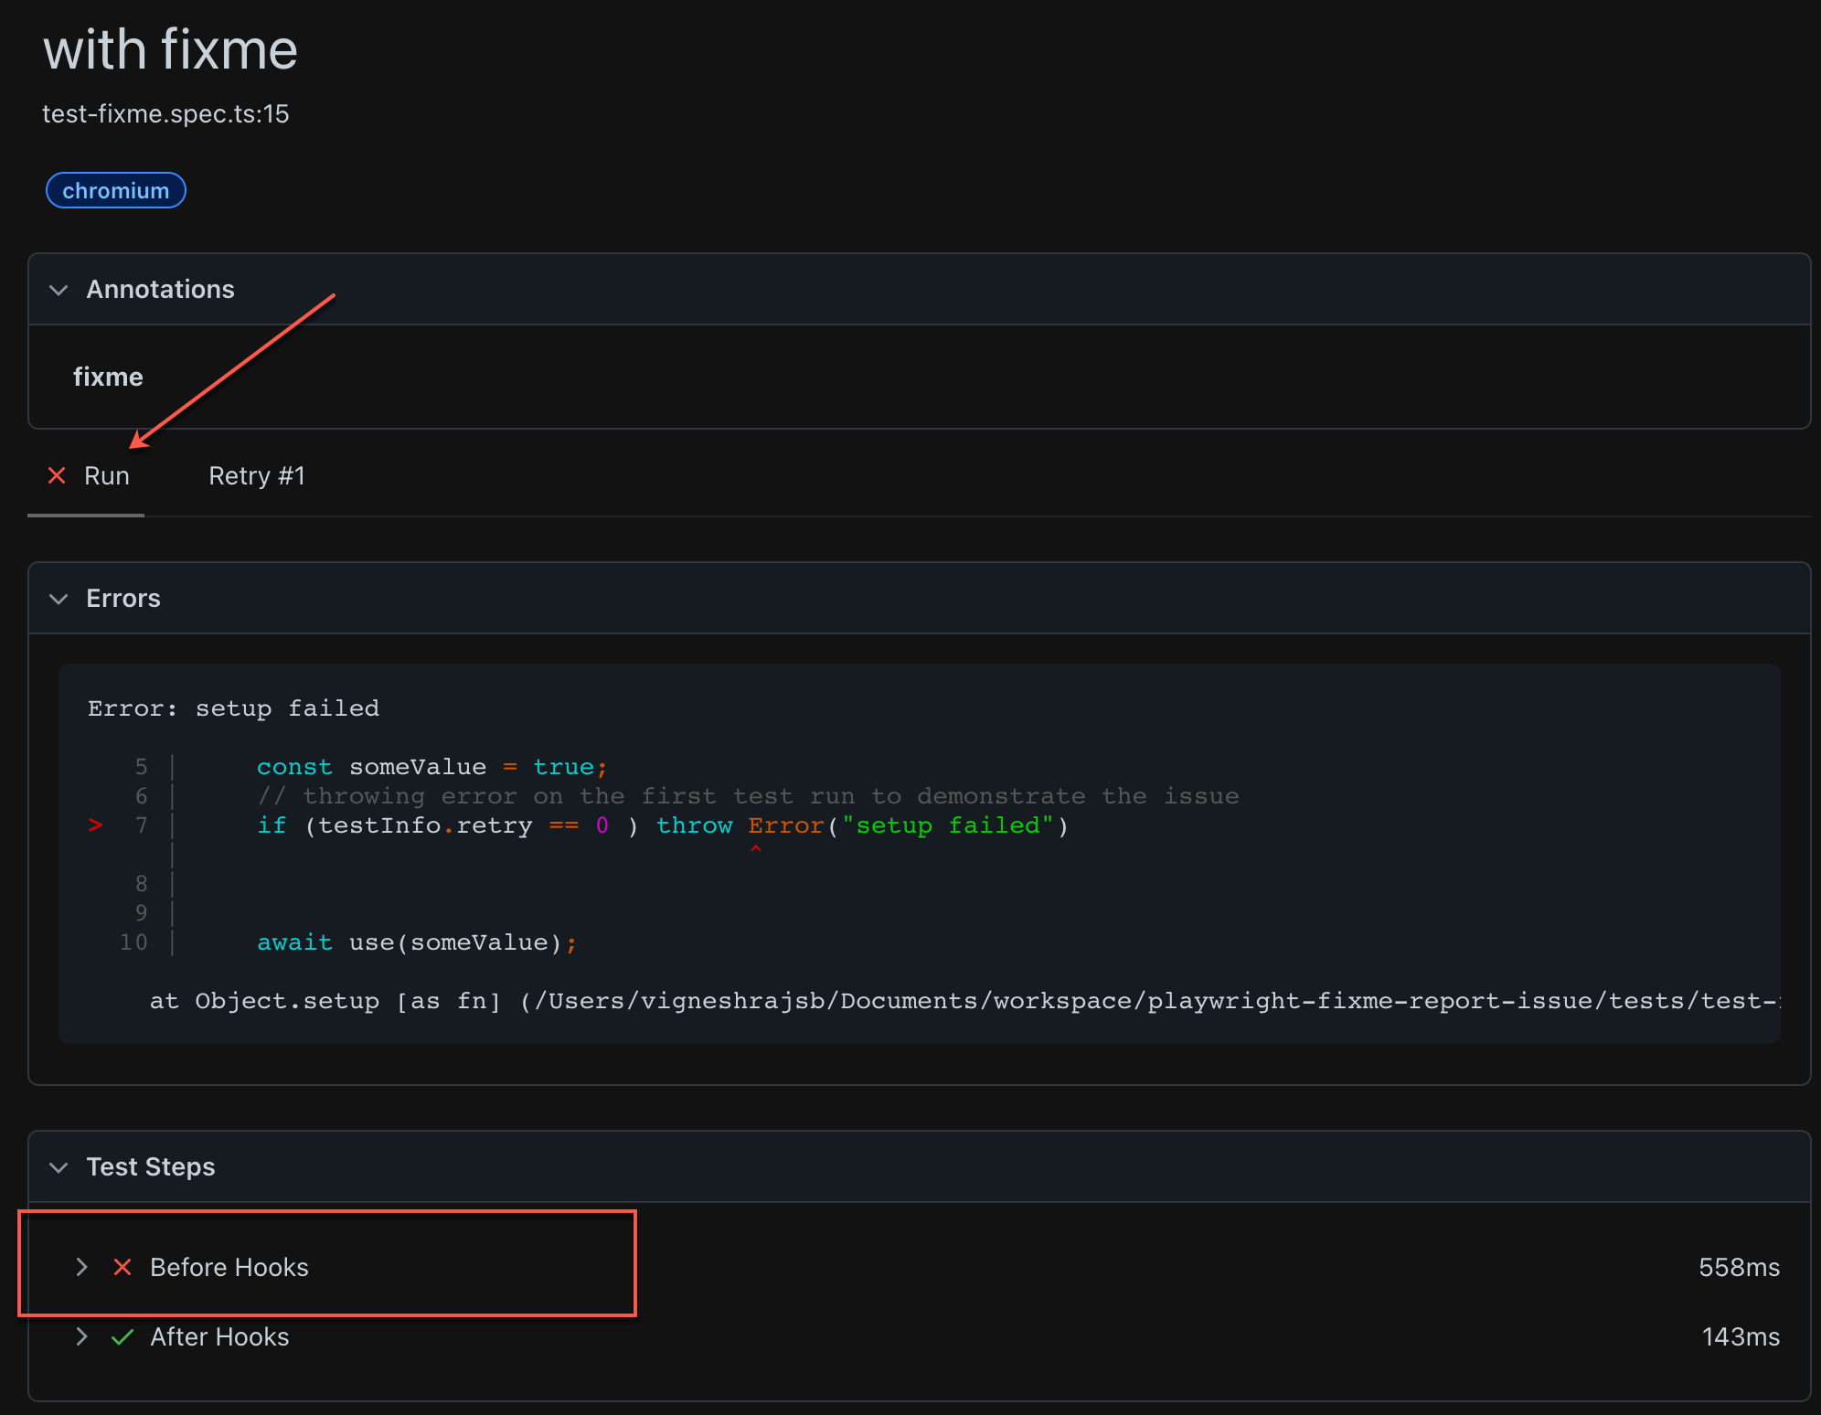
Task: Collapse the Errors section chevron
Action: click(x=59, y=599)
